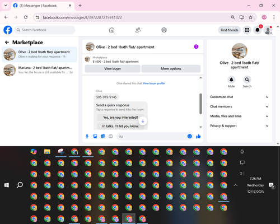Click the More options button

tap(171, 69)
